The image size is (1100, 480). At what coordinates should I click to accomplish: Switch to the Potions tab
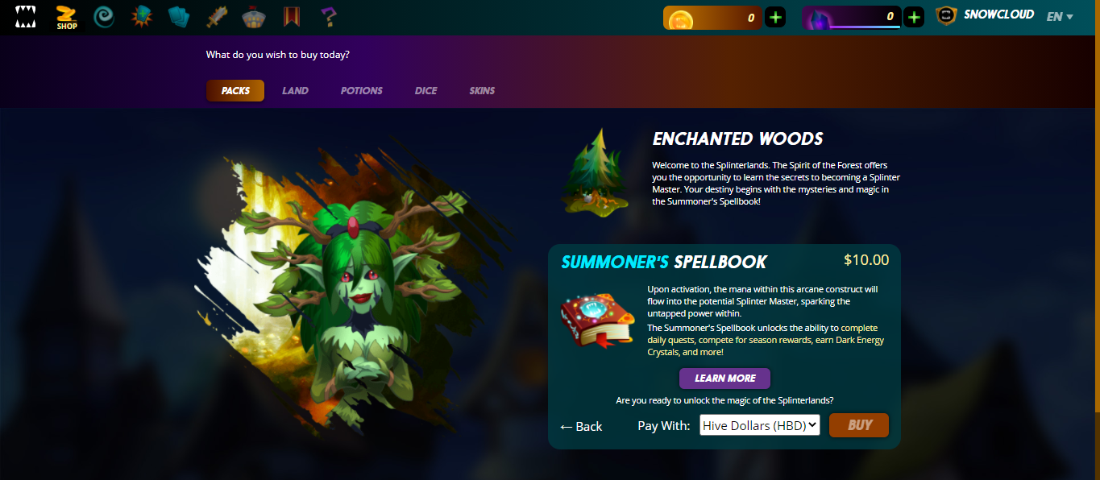click(362, 91)
